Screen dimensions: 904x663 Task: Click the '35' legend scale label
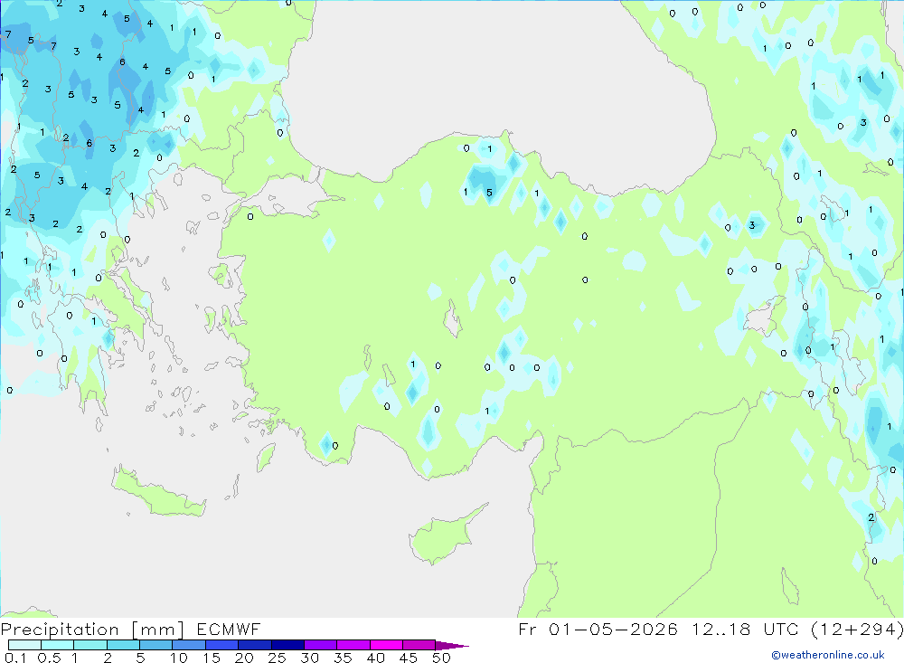pyautogui.click(x=343, y=658)
